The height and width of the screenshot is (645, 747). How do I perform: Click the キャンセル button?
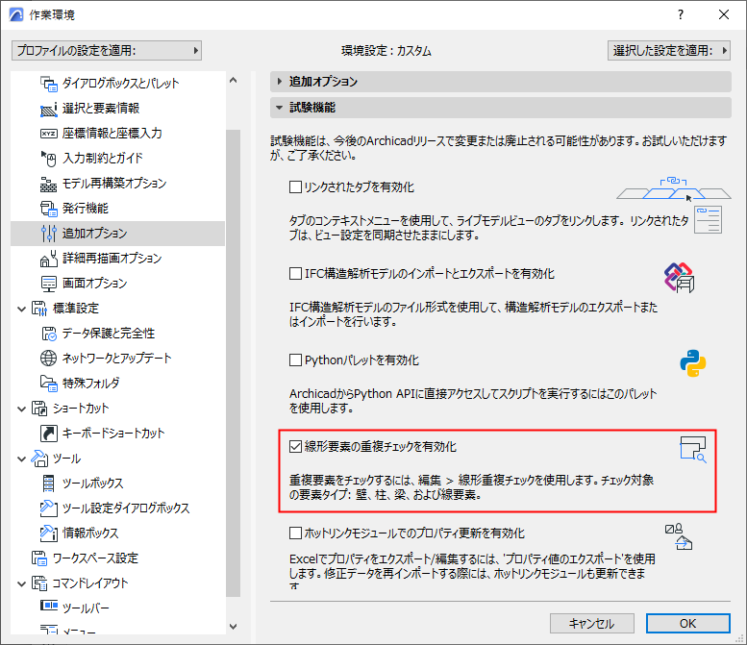point(591,623)
